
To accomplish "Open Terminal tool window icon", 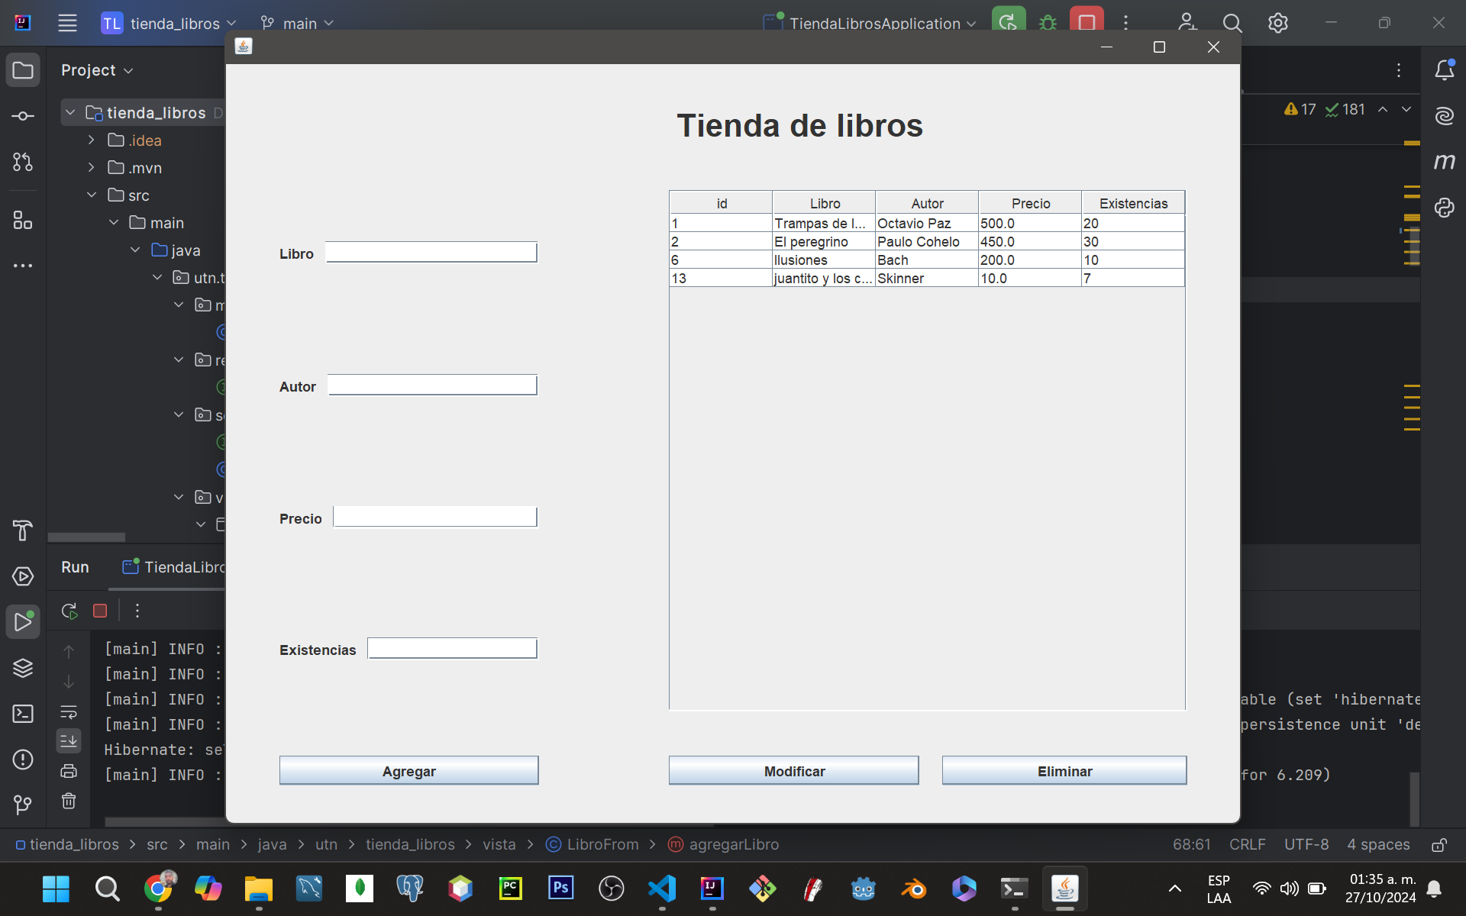I will pos(23,714).
